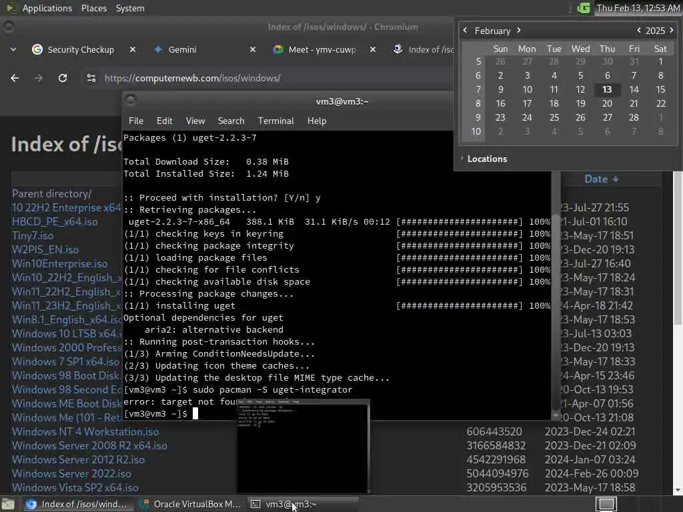Screen dimensions: 683x512
Task: Click the green tray icon beside the clock
Action: (583, 8)
